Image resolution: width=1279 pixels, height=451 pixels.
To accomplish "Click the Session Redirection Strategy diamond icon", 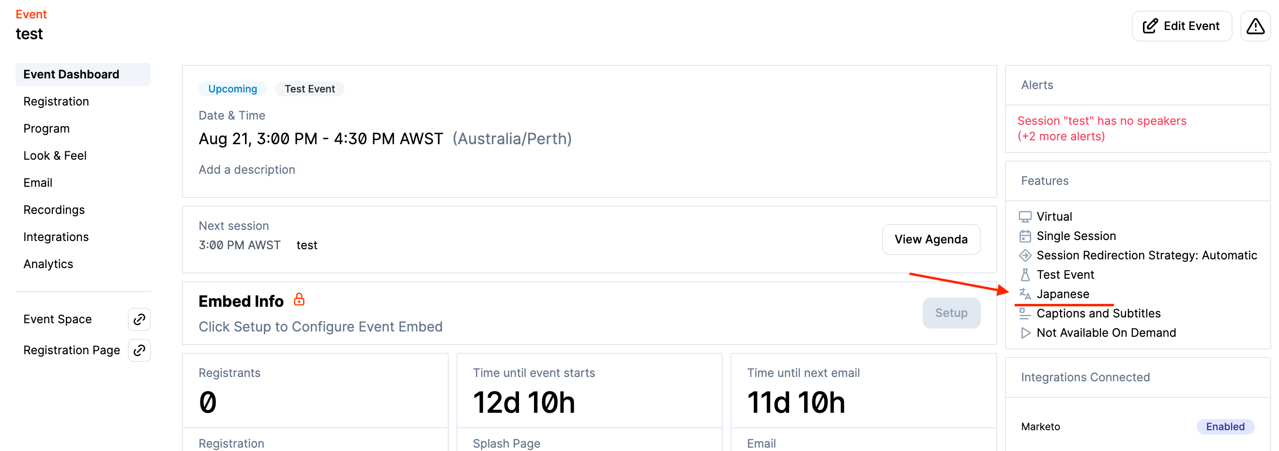I will click(1025, 256).
